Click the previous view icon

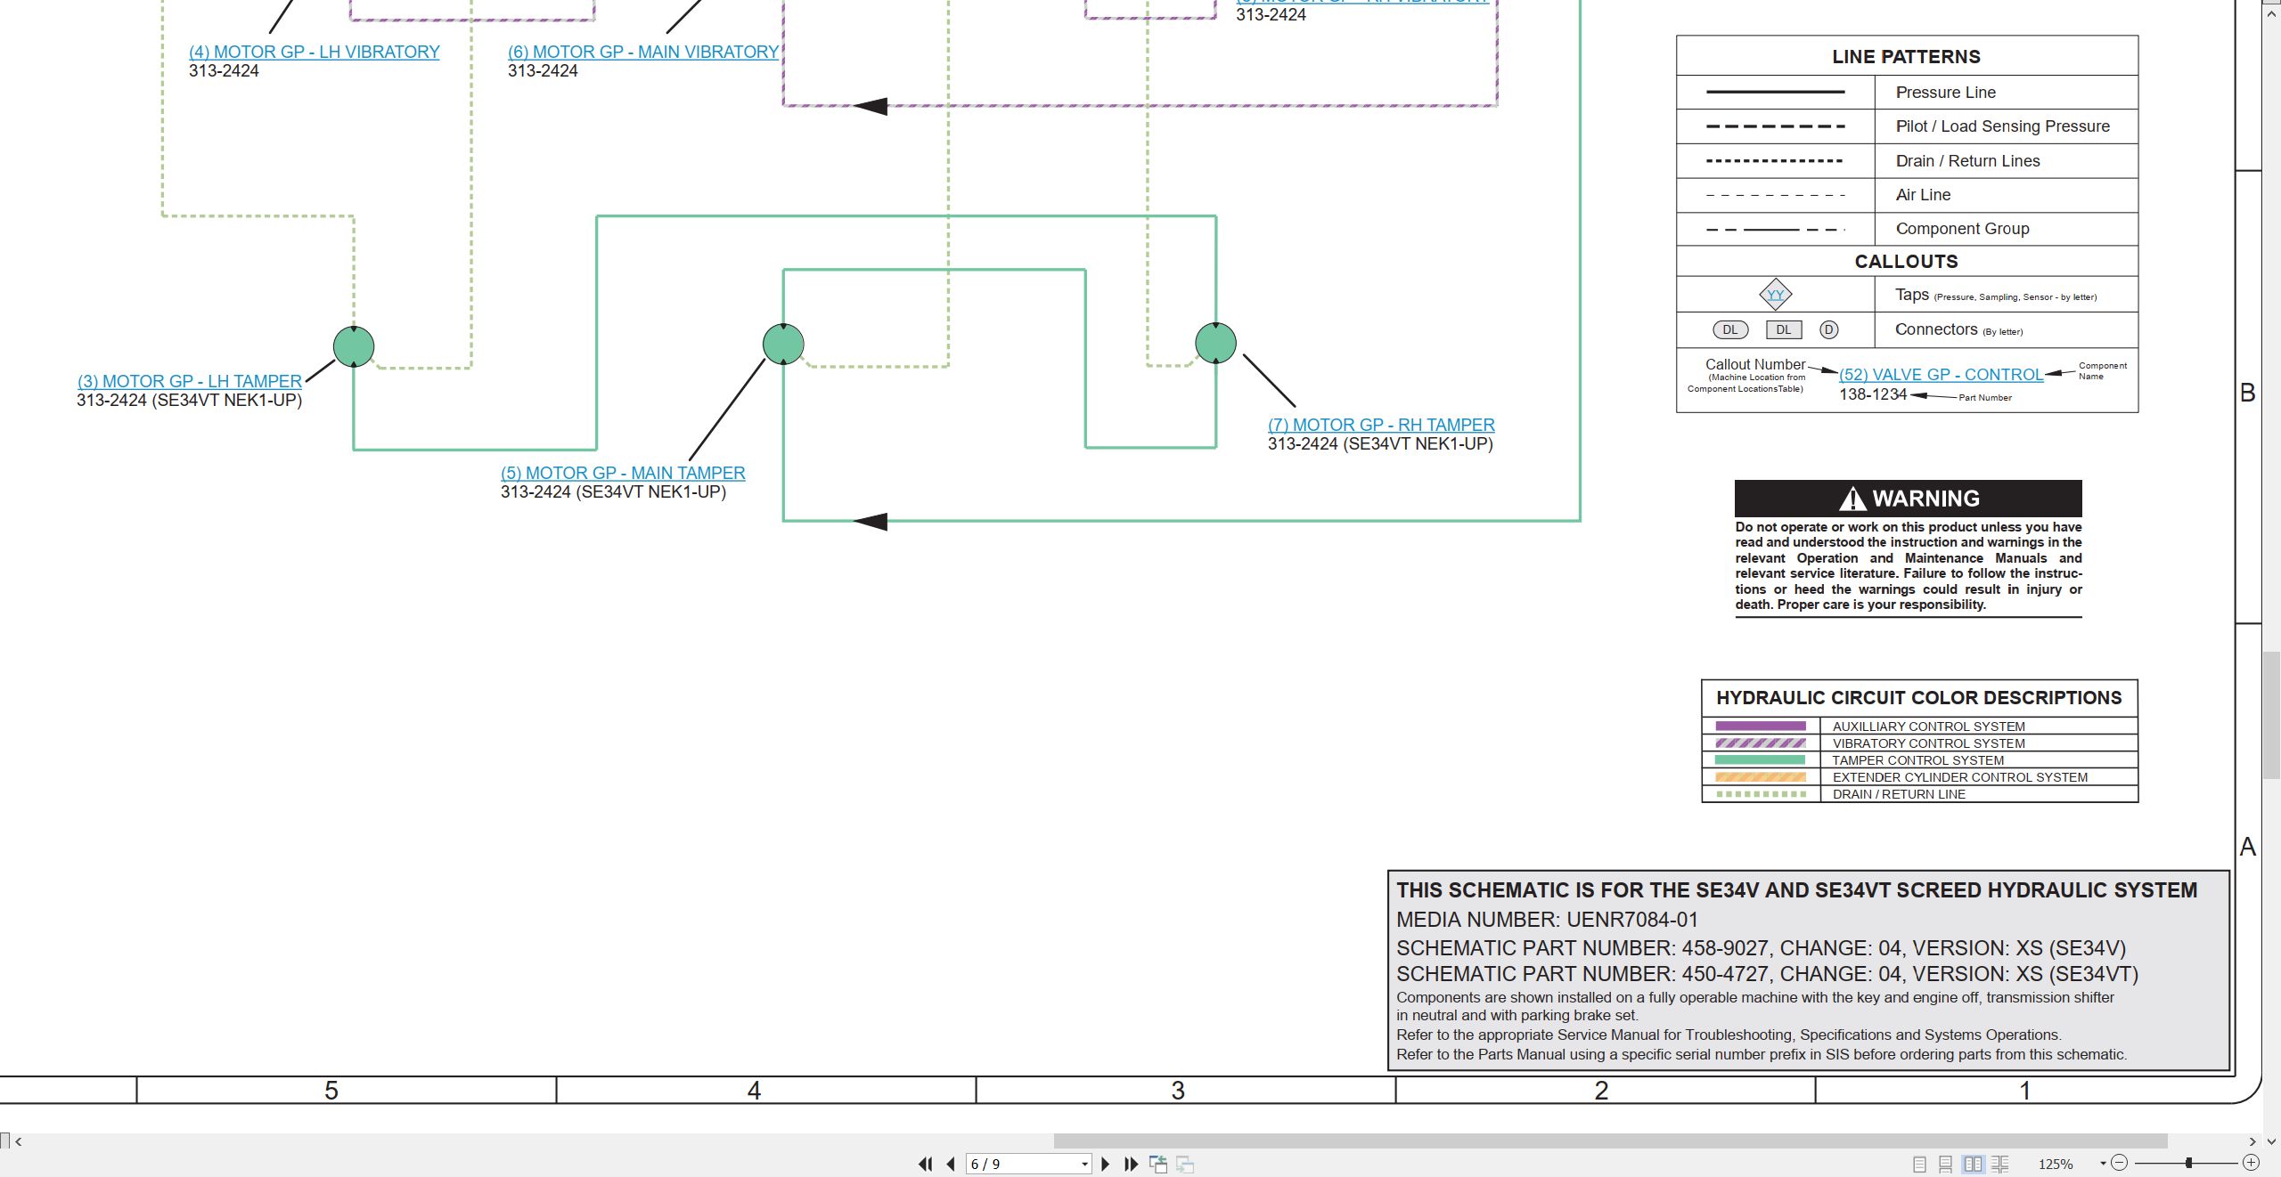point(1158,1164)
